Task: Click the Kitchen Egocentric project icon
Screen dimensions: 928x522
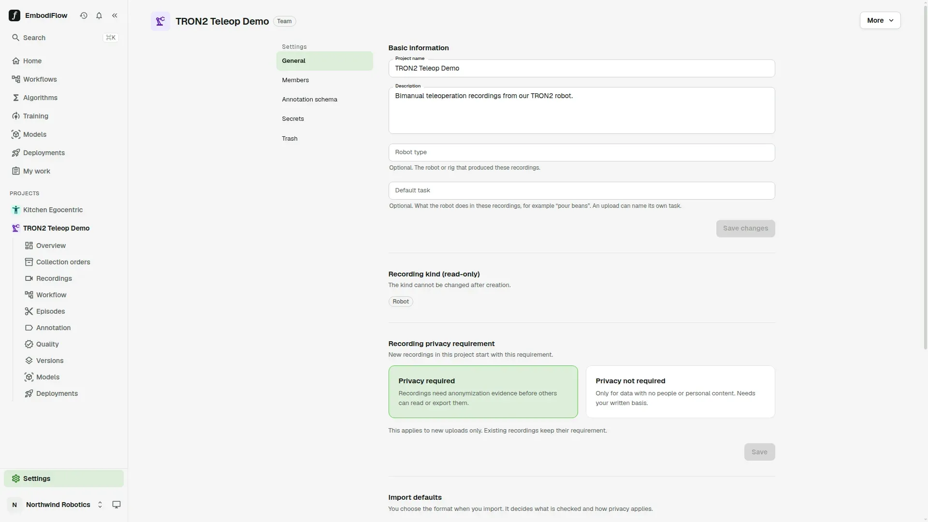Action: pos(16,210)
